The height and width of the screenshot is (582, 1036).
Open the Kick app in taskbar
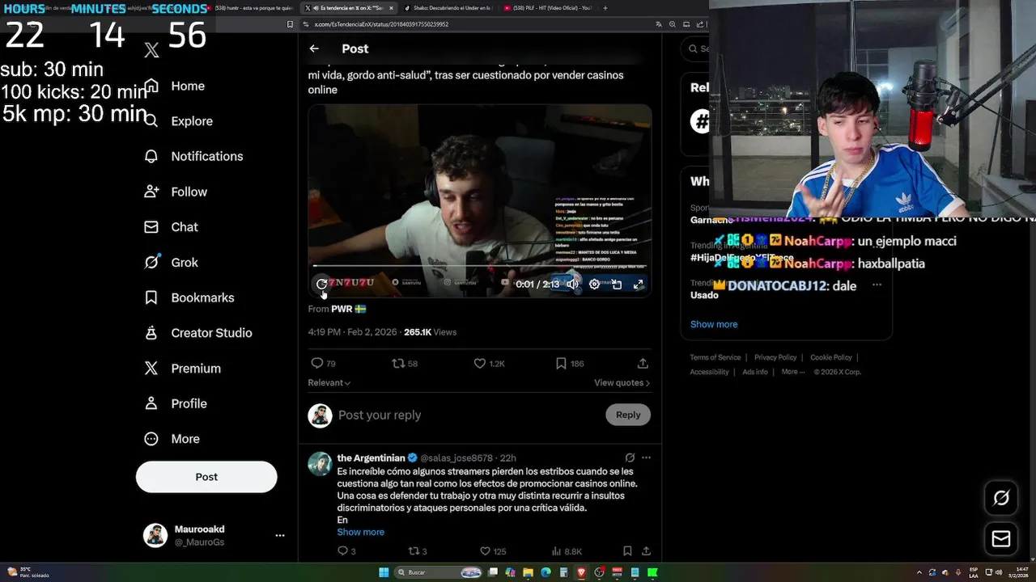point(652,572)
